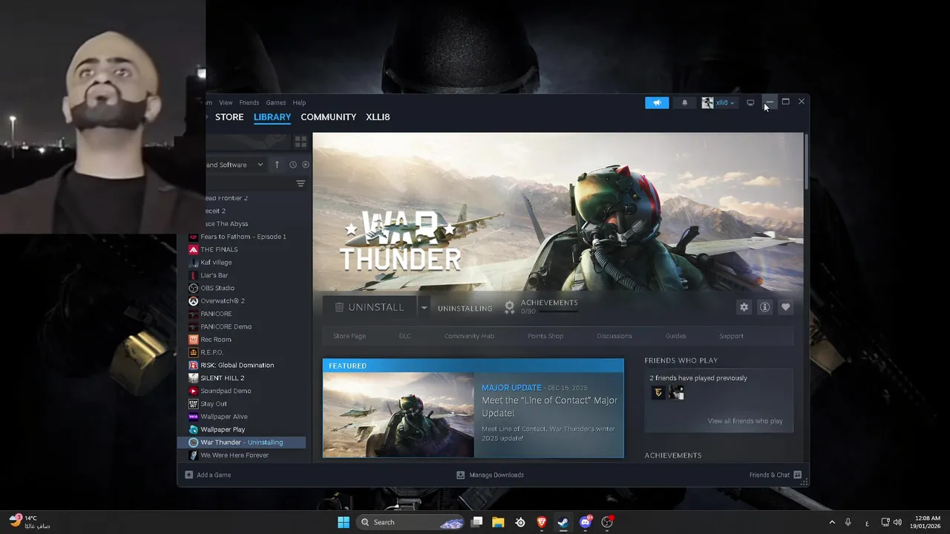Open the DLC link
The width and height of the screenshot is (950, 534).
404,336
